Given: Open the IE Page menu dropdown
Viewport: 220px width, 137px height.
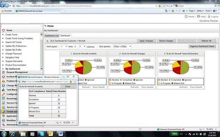Looking at the screenshot, I should coord(192,11).
